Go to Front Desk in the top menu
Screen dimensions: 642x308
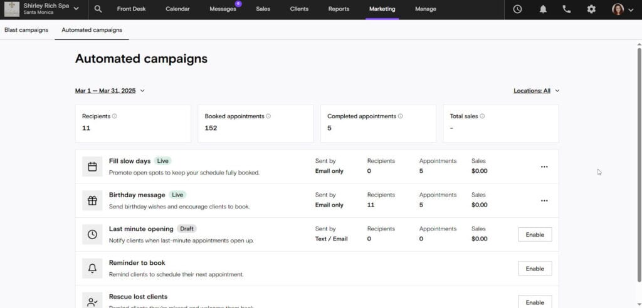(x=131, y=9)
